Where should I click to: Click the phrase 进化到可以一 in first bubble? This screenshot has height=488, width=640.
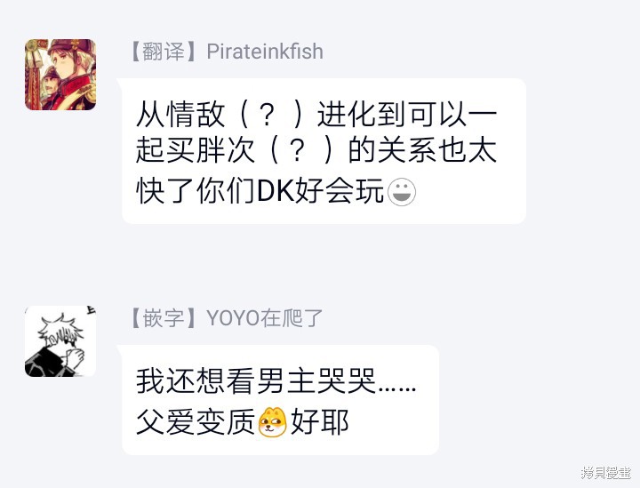407,114
